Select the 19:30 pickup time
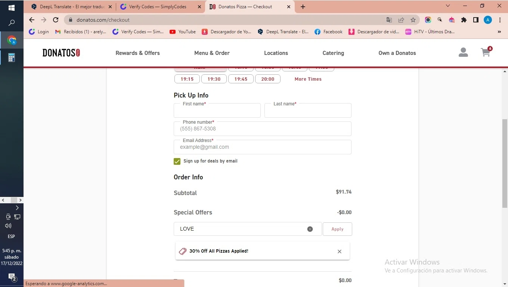This screenshot has height=287, width=508. click(214, 79)
